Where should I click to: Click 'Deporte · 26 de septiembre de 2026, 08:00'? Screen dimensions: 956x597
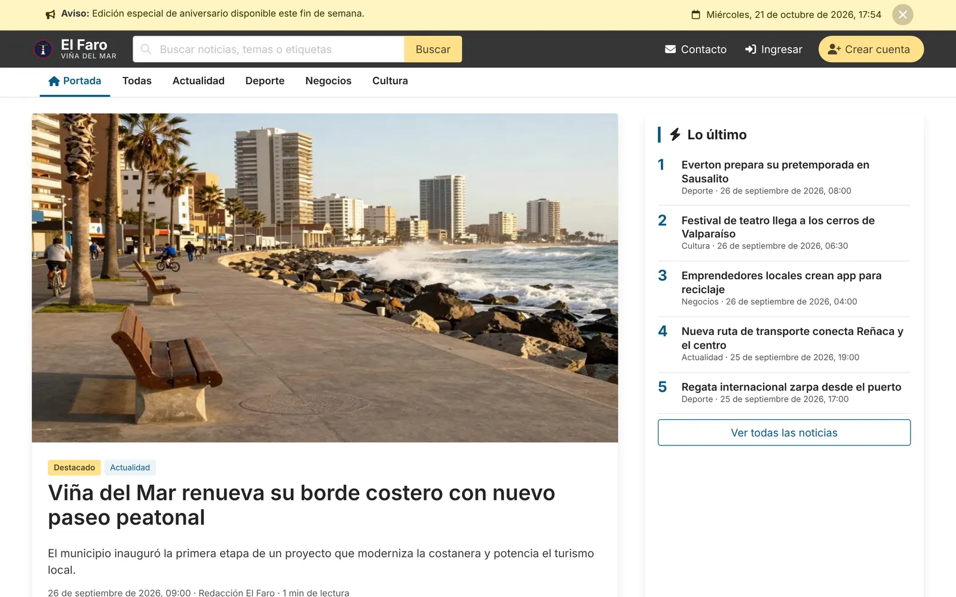(x=766, y=191)
